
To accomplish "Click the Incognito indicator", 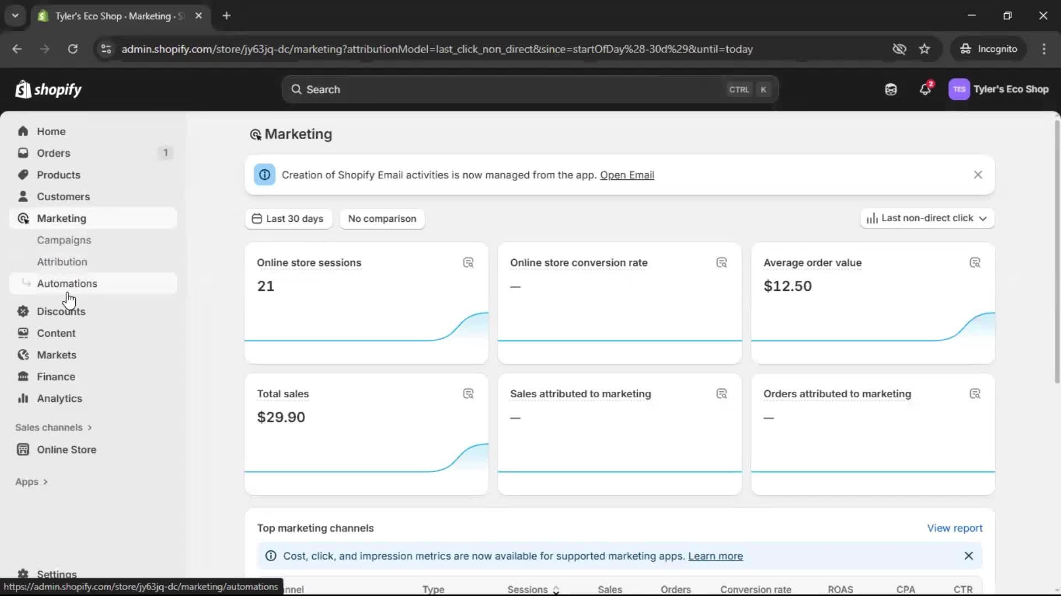I will (x=989, y=49).
